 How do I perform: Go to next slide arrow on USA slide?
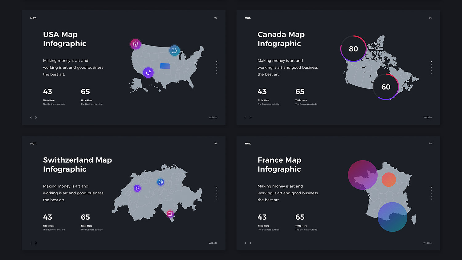tap(36, 117)
